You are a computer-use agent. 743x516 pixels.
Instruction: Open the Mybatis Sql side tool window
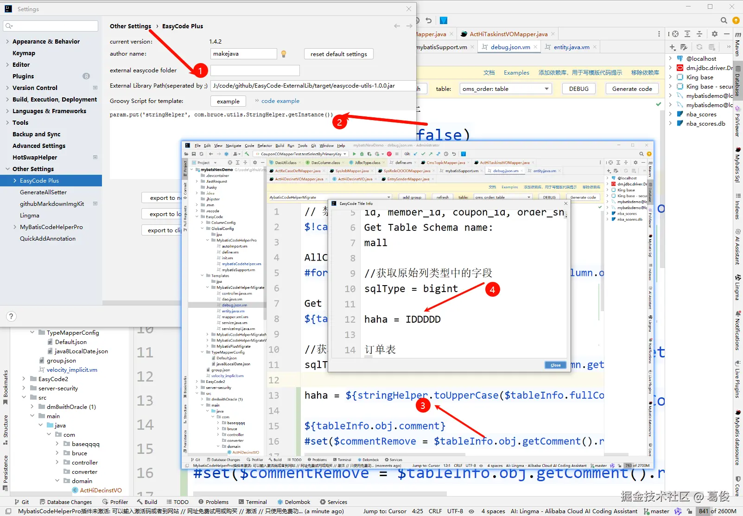click(737, 164)
